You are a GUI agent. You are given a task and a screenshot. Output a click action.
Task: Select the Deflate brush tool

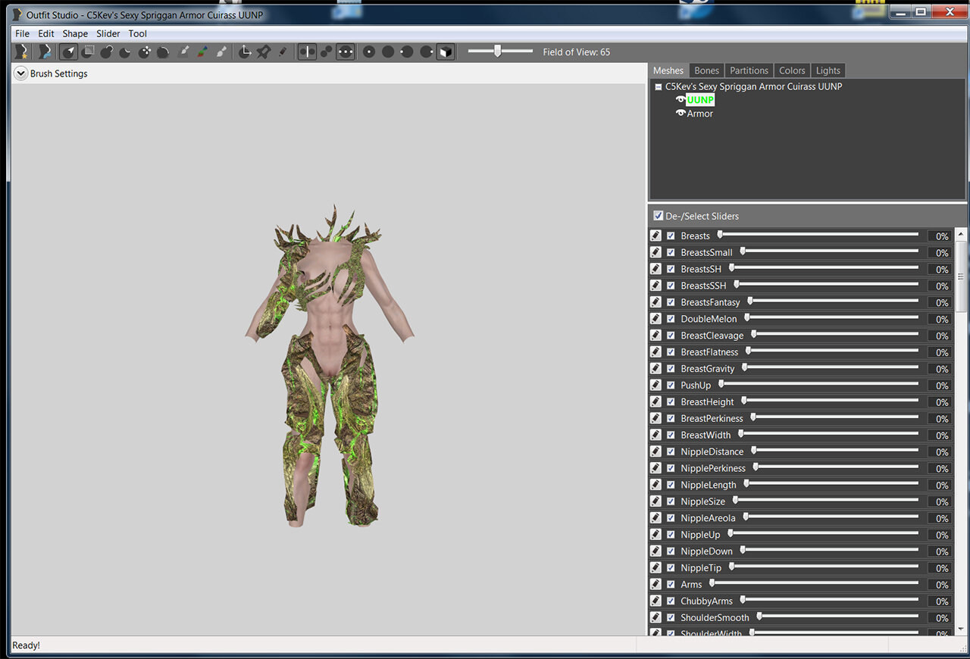pos(126,52)
